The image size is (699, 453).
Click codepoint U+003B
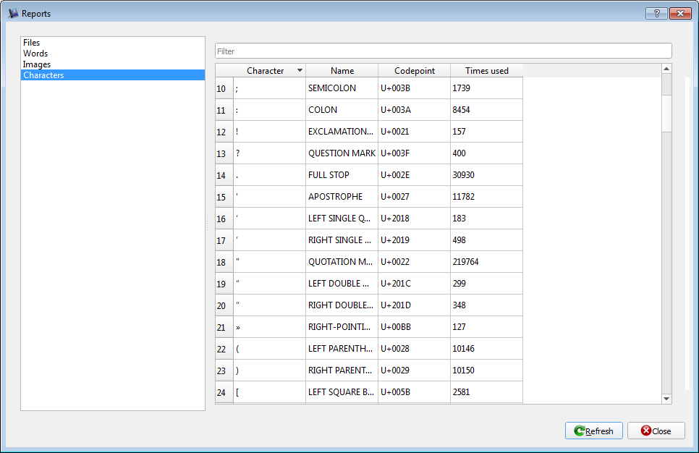coord(414,88)
